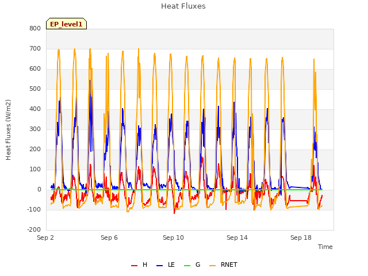368x276 pixels.
Task: Toggle the G series legend entry
Action: [192, 264]
